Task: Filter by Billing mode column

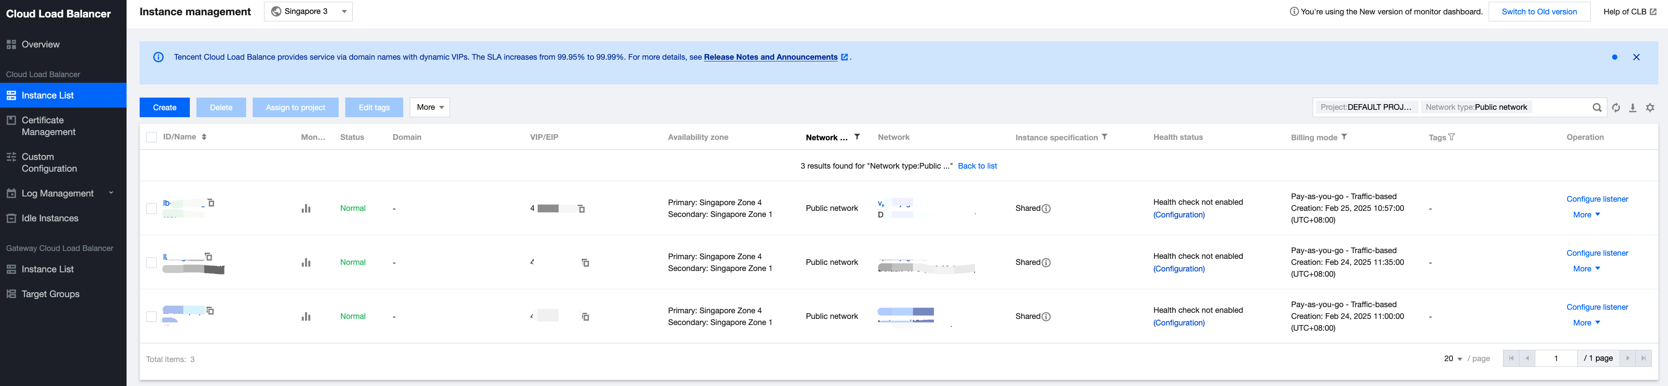Action: 1344,137
